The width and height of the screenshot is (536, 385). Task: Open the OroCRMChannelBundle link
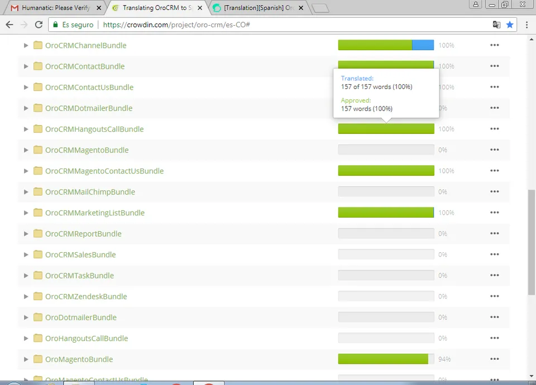(86, 45)
